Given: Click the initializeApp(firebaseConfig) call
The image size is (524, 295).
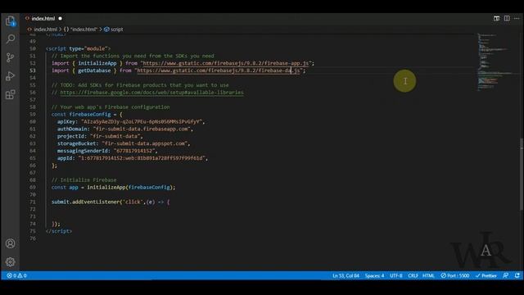Looking at the screenshot, I should (x=131, y=188).
